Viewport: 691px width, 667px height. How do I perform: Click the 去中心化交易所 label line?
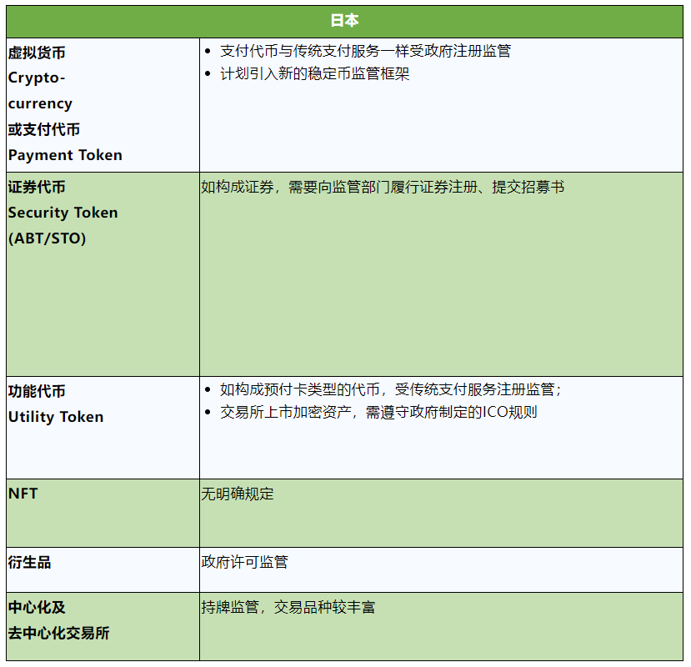(x=58, y=633)
